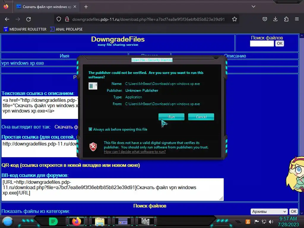Viewport: 304px width, 228px height.
Task: Click the page vertical scrollbar
Action: click(x=302, y=124)
